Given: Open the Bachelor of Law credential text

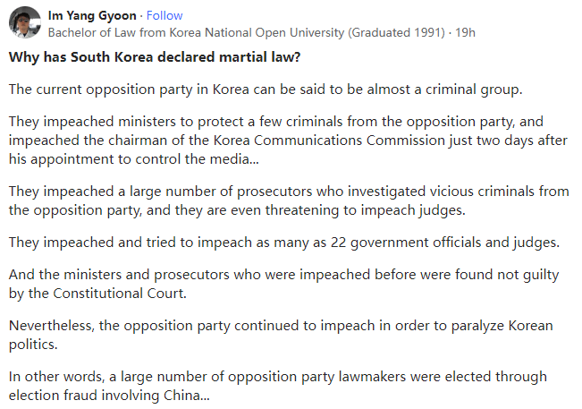Looking at the screenshot, I should (247, 33).
